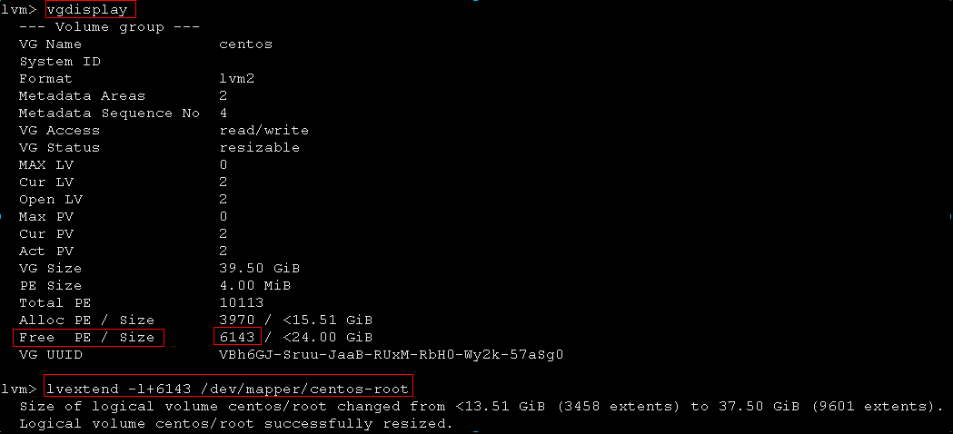
Task: Click the Volume group header line
Action: pyautogui.click(x=110, y=27)
